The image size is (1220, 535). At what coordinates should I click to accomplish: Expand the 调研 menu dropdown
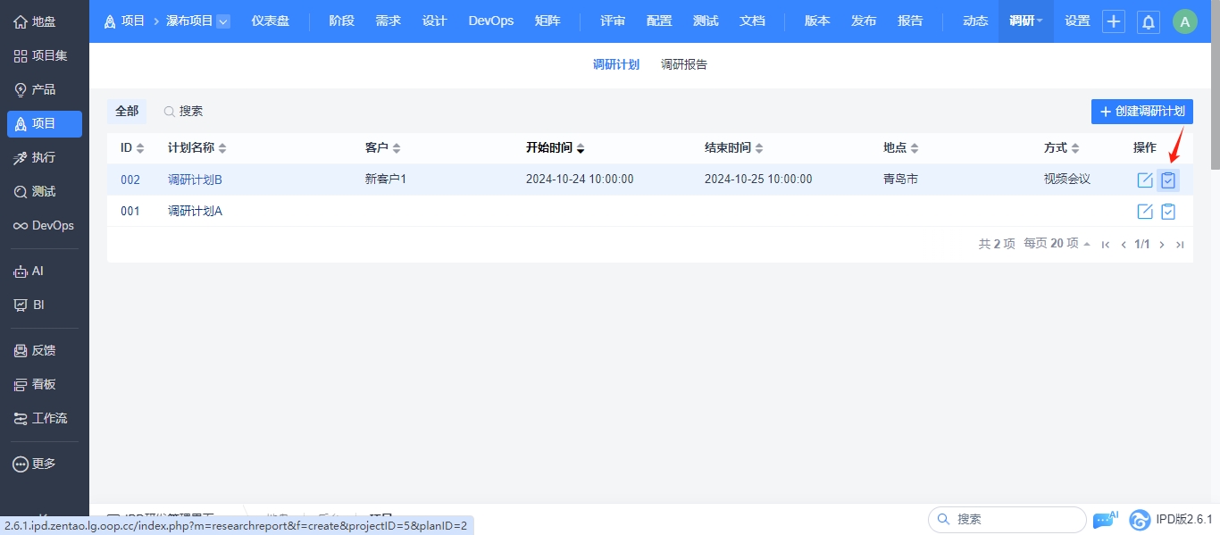[1026, 21]
